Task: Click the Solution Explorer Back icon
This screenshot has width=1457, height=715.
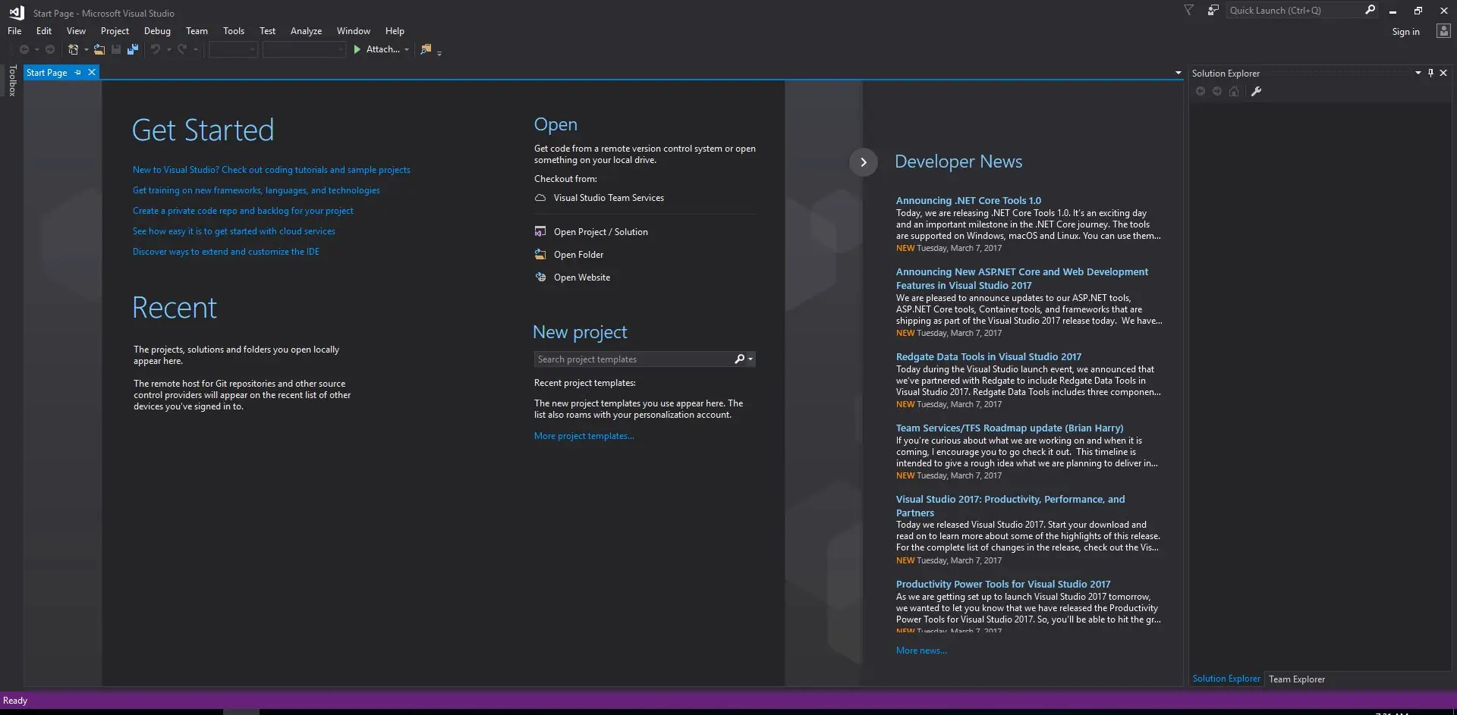Action: pyautogui.click(x=1201, y=92)
